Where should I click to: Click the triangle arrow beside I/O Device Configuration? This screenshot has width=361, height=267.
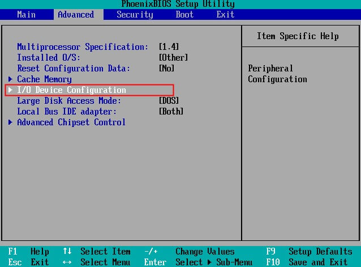11,90
